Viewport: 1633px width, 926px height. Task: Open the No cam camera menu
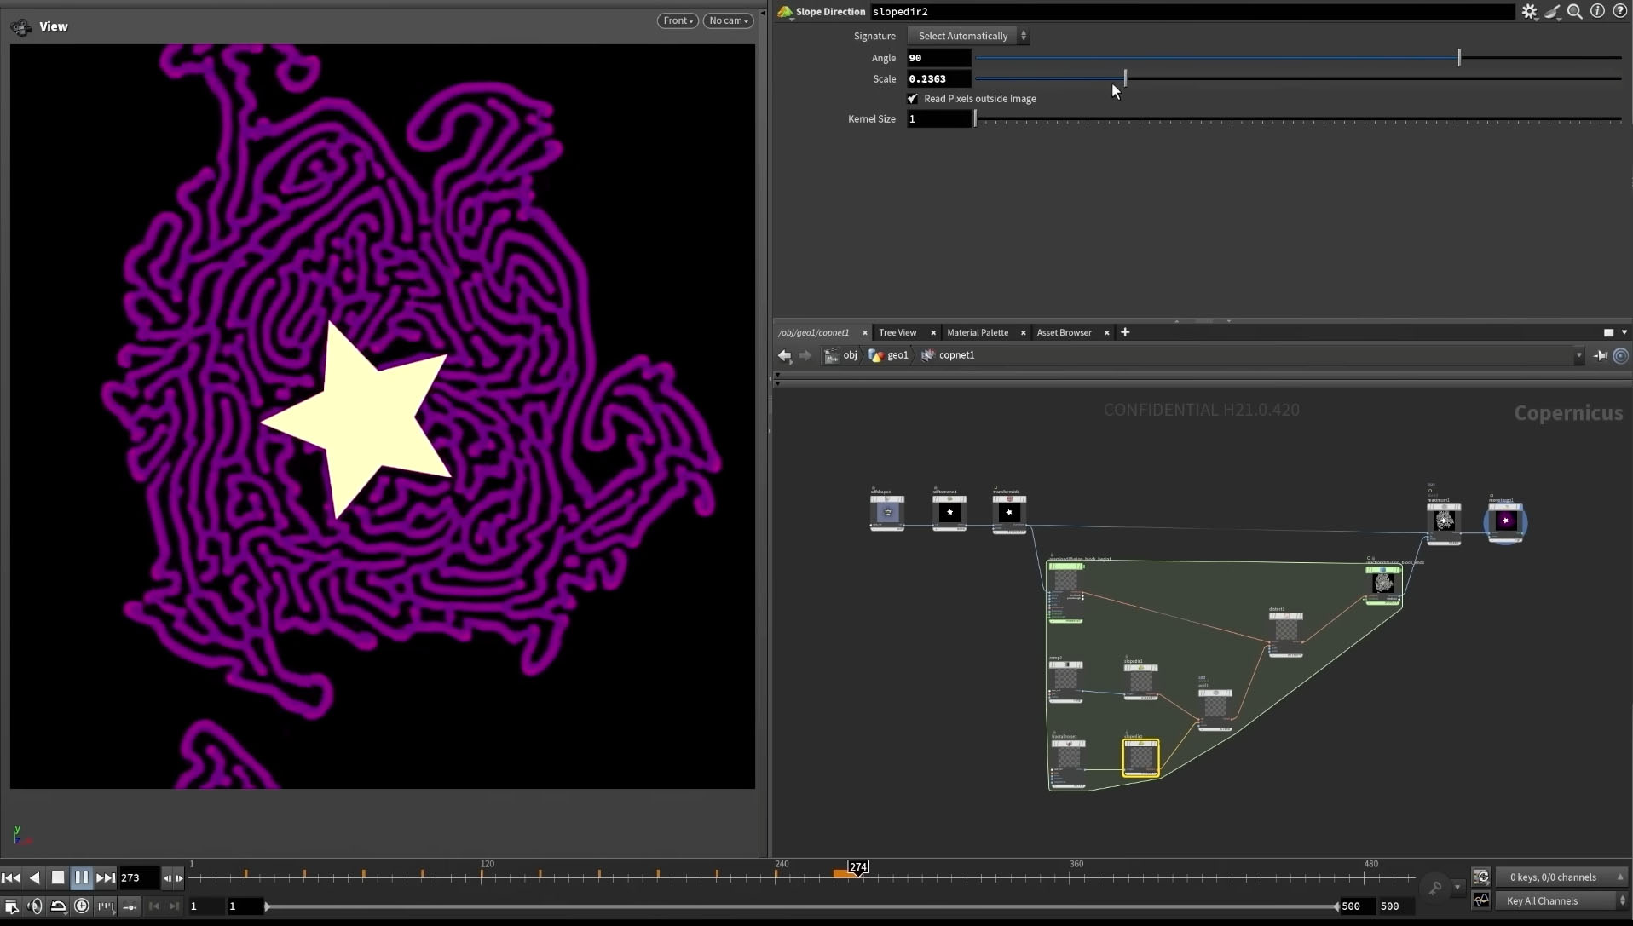[729, 20]
